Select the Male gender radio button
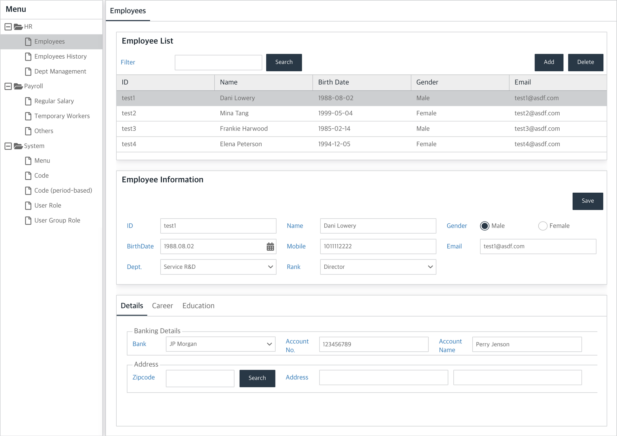617x436 pixels. (484, 226)
